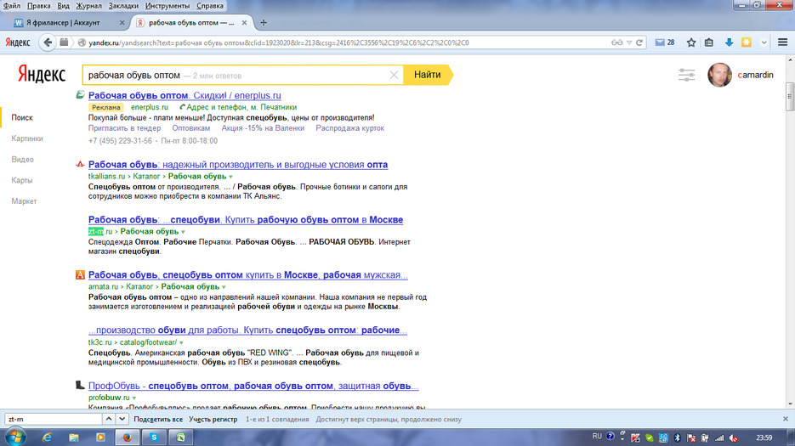Reload the page with the refresh icon
This screenshot has height=446, width=795.
(x=639, y=42)
